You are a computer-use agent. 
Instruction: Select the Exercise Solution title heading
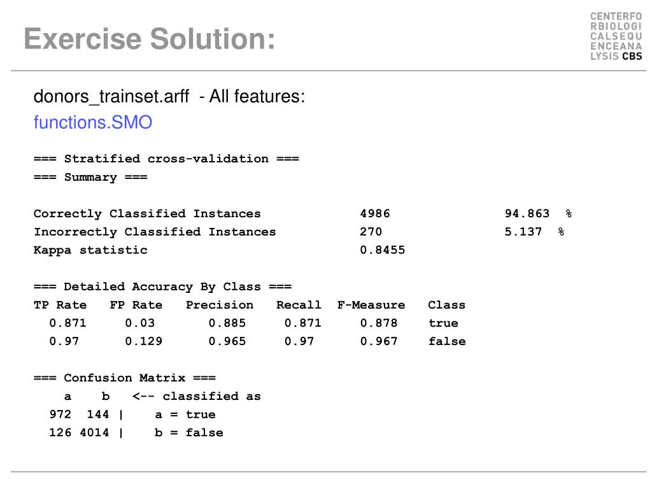pyautogui.click(x=150, y=39)
